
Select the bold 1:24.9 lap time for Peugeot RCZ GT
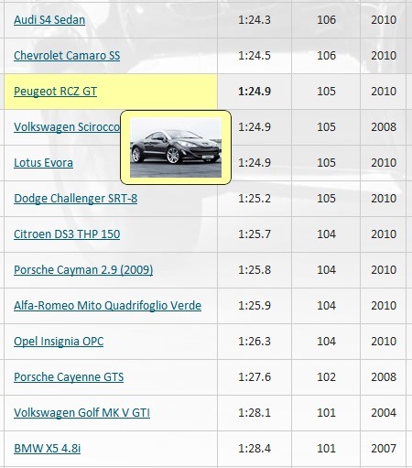(255, 92)
